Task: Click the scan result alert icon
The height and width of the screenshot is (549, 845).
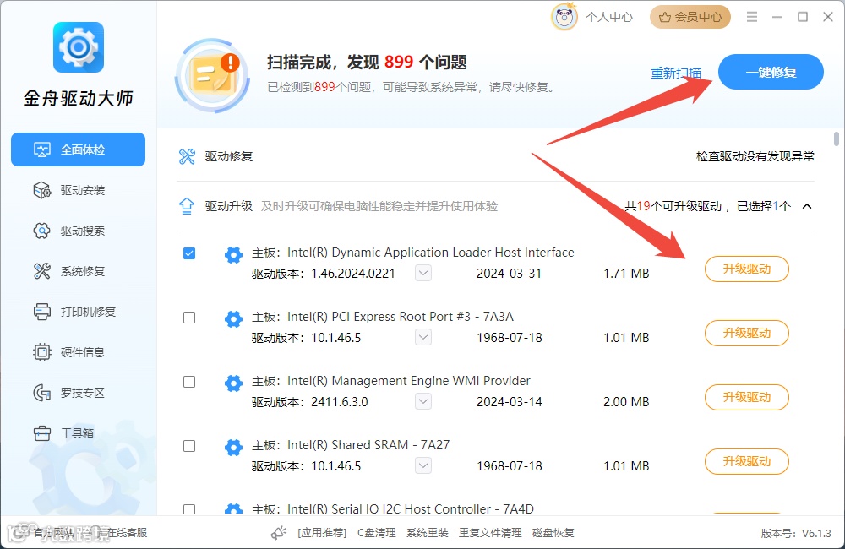Action: point(213,75)
